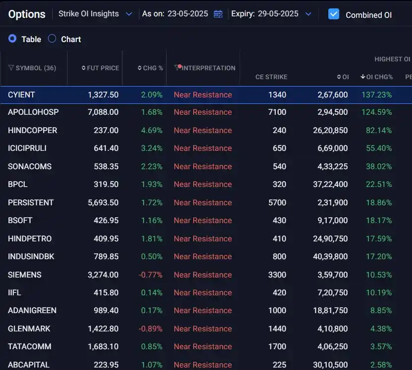Select the Chart radio button
Image resolution: width=412 pixels, height=370 pixels.
pos(52,39)
